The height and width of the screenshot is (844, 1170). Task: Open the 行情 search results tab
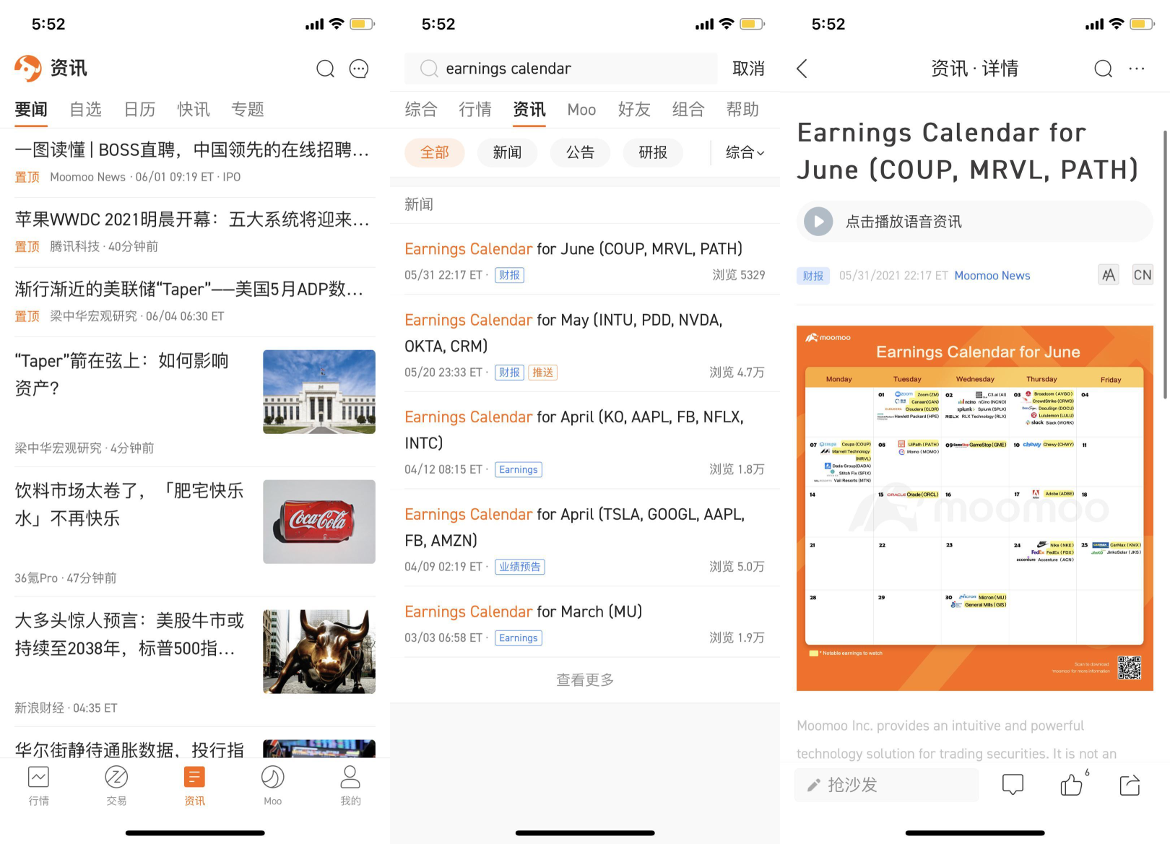[475, 109]
